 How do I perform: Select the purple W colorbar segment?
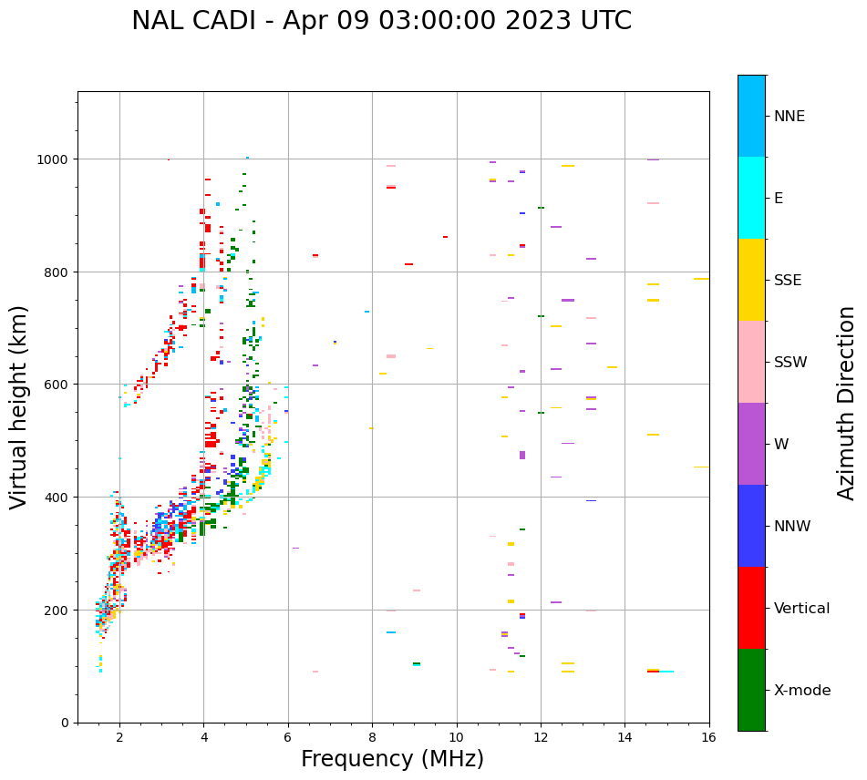pos(751,444)
